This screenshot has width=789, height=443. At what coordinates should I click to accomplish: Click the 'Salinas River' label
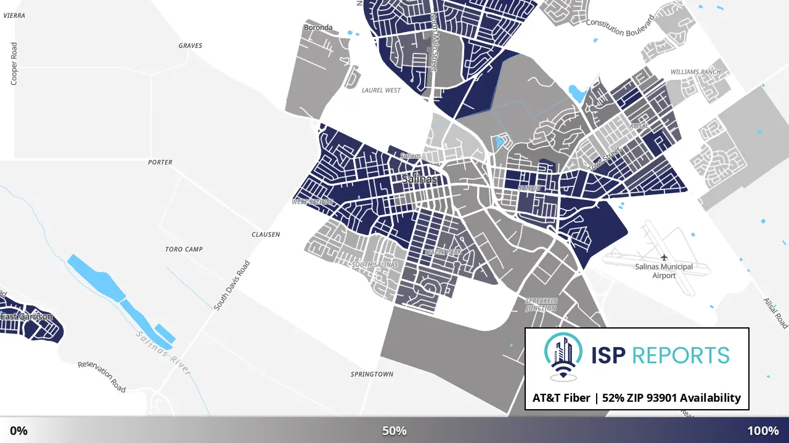click(163, 354)
